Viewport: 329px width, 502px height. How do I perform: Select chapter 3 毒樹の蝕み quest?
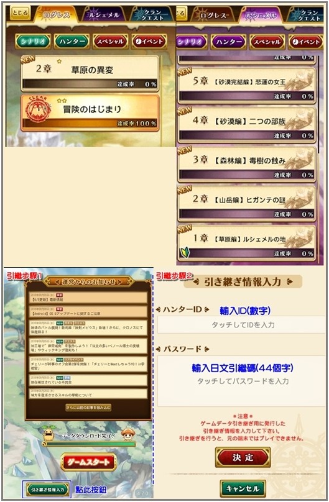point(247,165)
